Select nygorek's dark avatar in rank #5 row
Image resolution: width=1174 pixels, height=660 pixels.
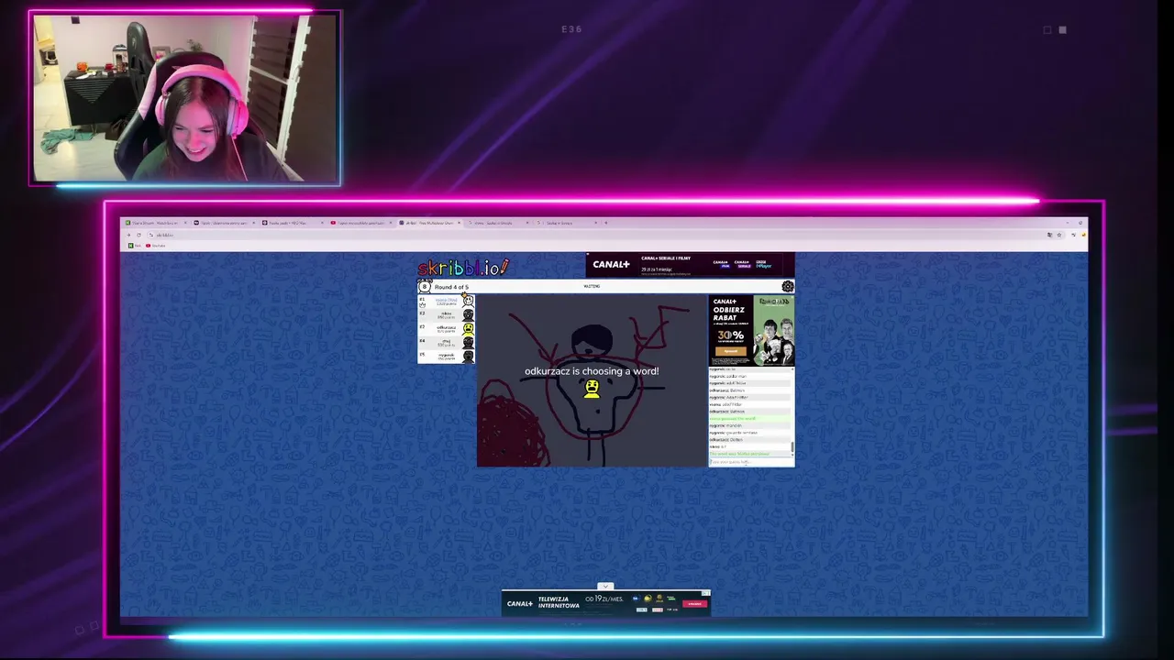tap(468, 356)
